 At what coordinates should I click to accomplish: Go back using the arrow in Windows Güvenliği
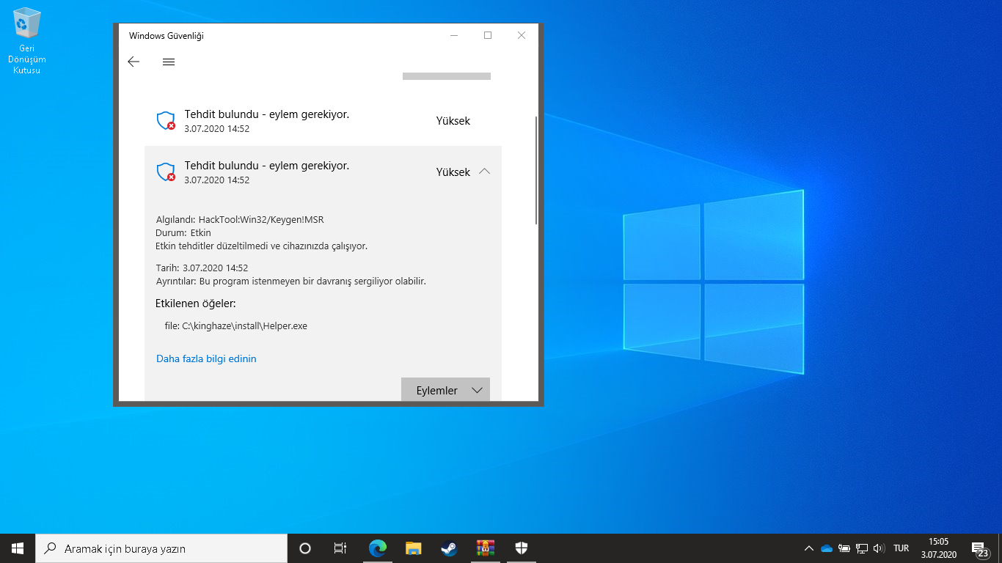[x=134, y=62]
